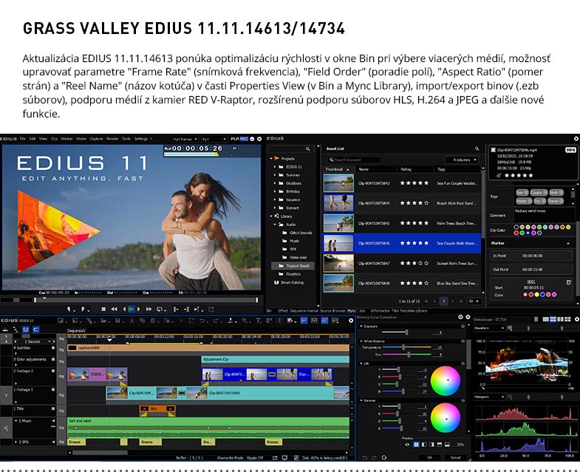
Task: Toggle the lock box on 4 Subtitles track
Action: tap(53, 348)
